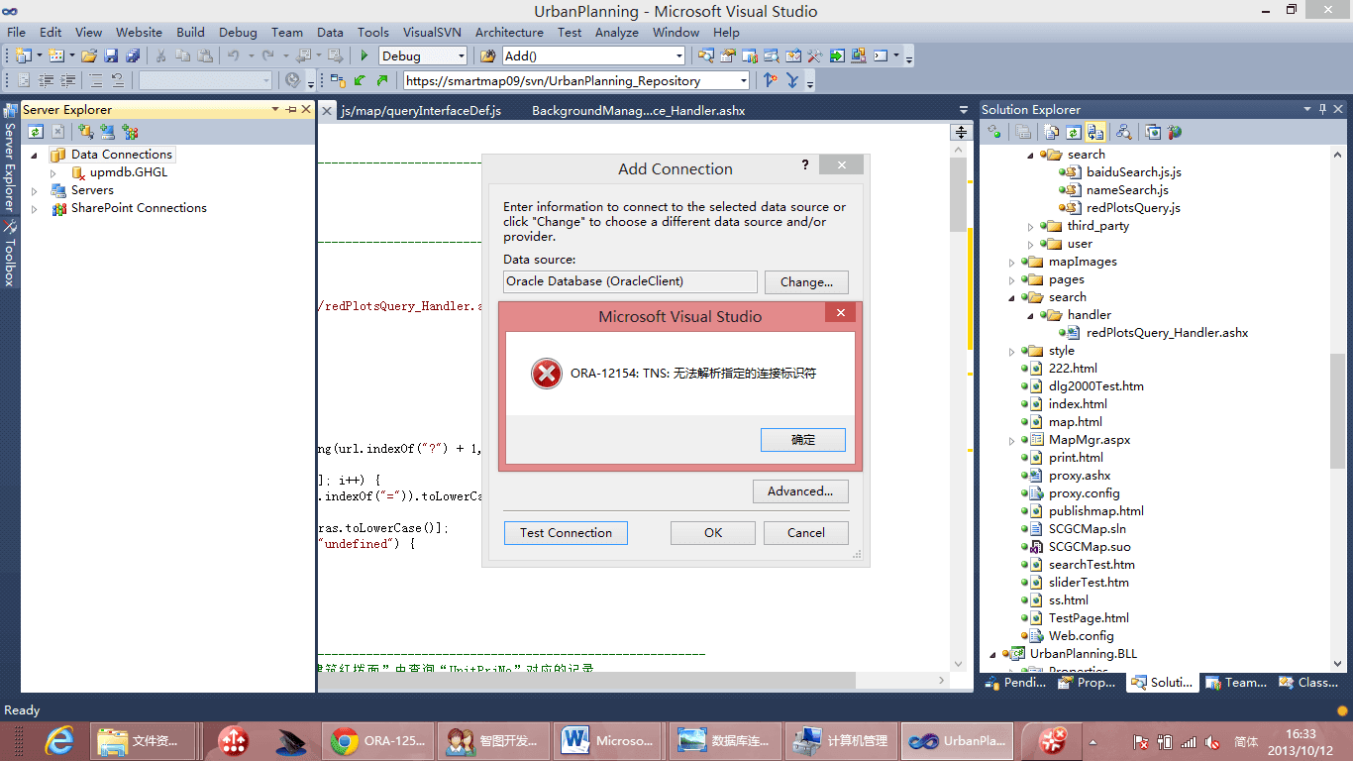Open the SVN repository URL dropdown
The width and height of the screenshot is (1353, 761).
744,80
